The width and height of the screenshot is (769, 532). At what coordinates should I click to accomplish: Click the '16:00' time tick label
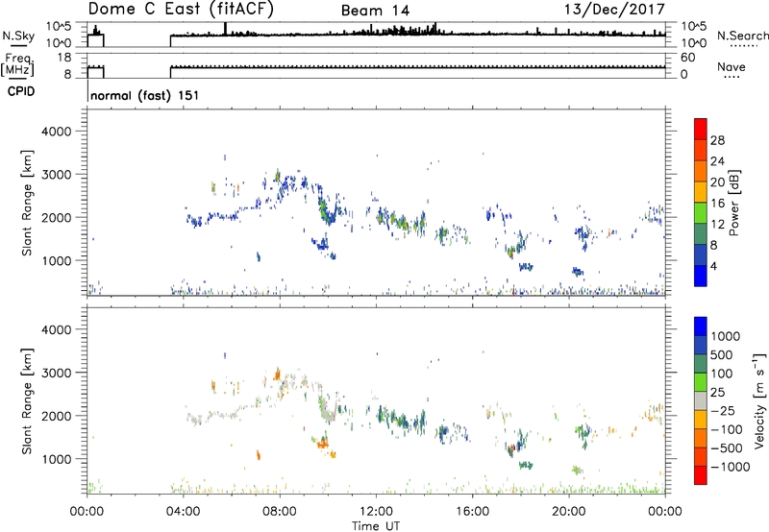[x=472, y=512]
